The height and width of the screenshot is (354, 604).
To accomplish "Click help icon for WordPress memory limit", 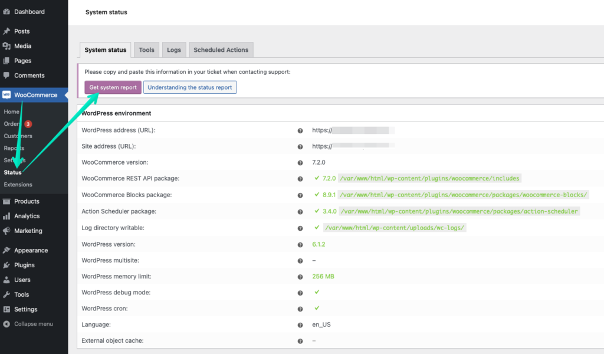I will (300, 277).
